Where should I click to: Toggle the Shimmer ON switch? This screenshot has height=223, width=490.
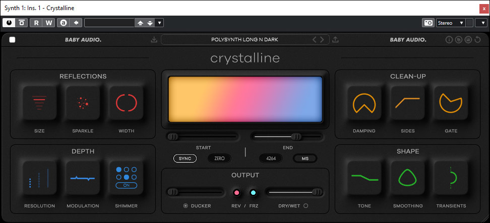[126, 185]
